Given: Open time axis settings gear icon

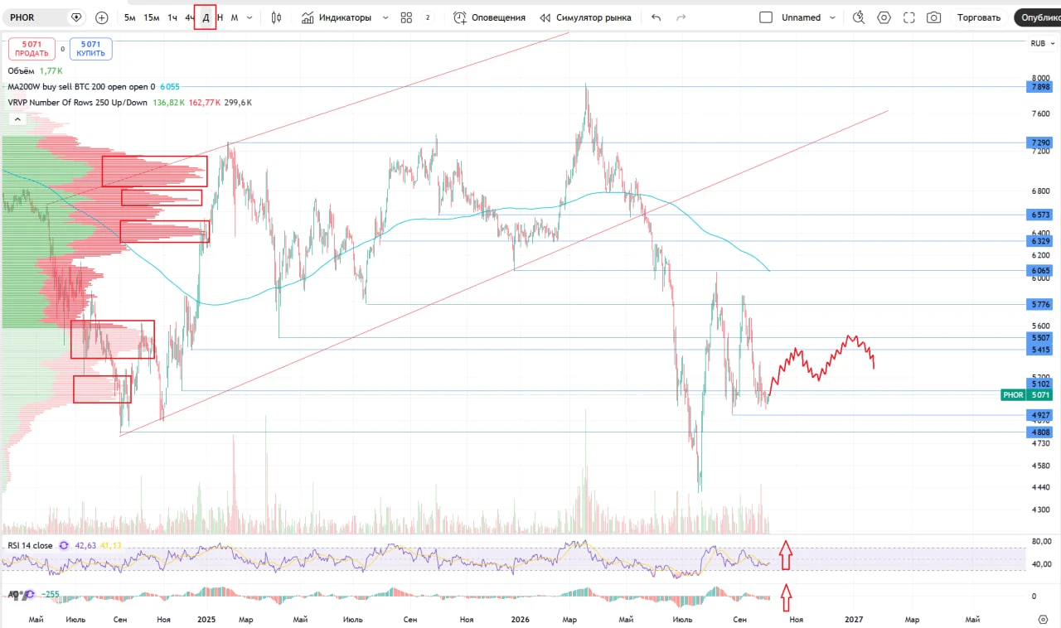Looking at the screenshot, I should (x=1043, y=619).
